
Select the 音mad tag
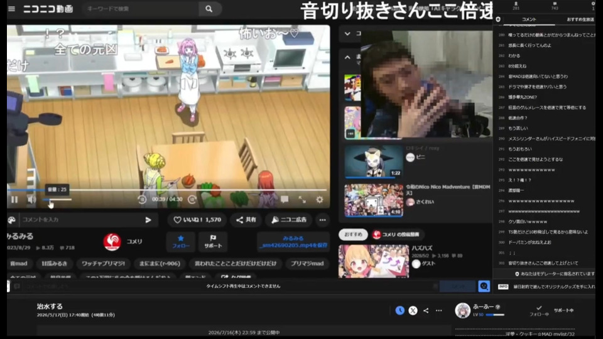point(19,264)
